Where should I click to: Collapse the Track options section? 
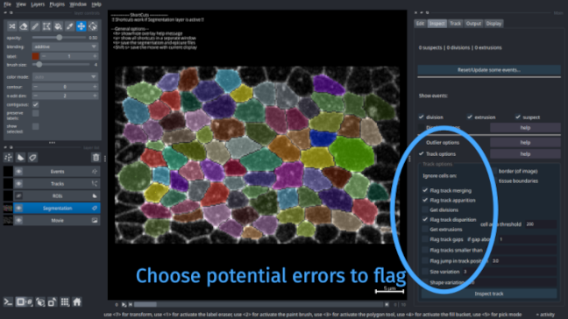coord(422,154)
